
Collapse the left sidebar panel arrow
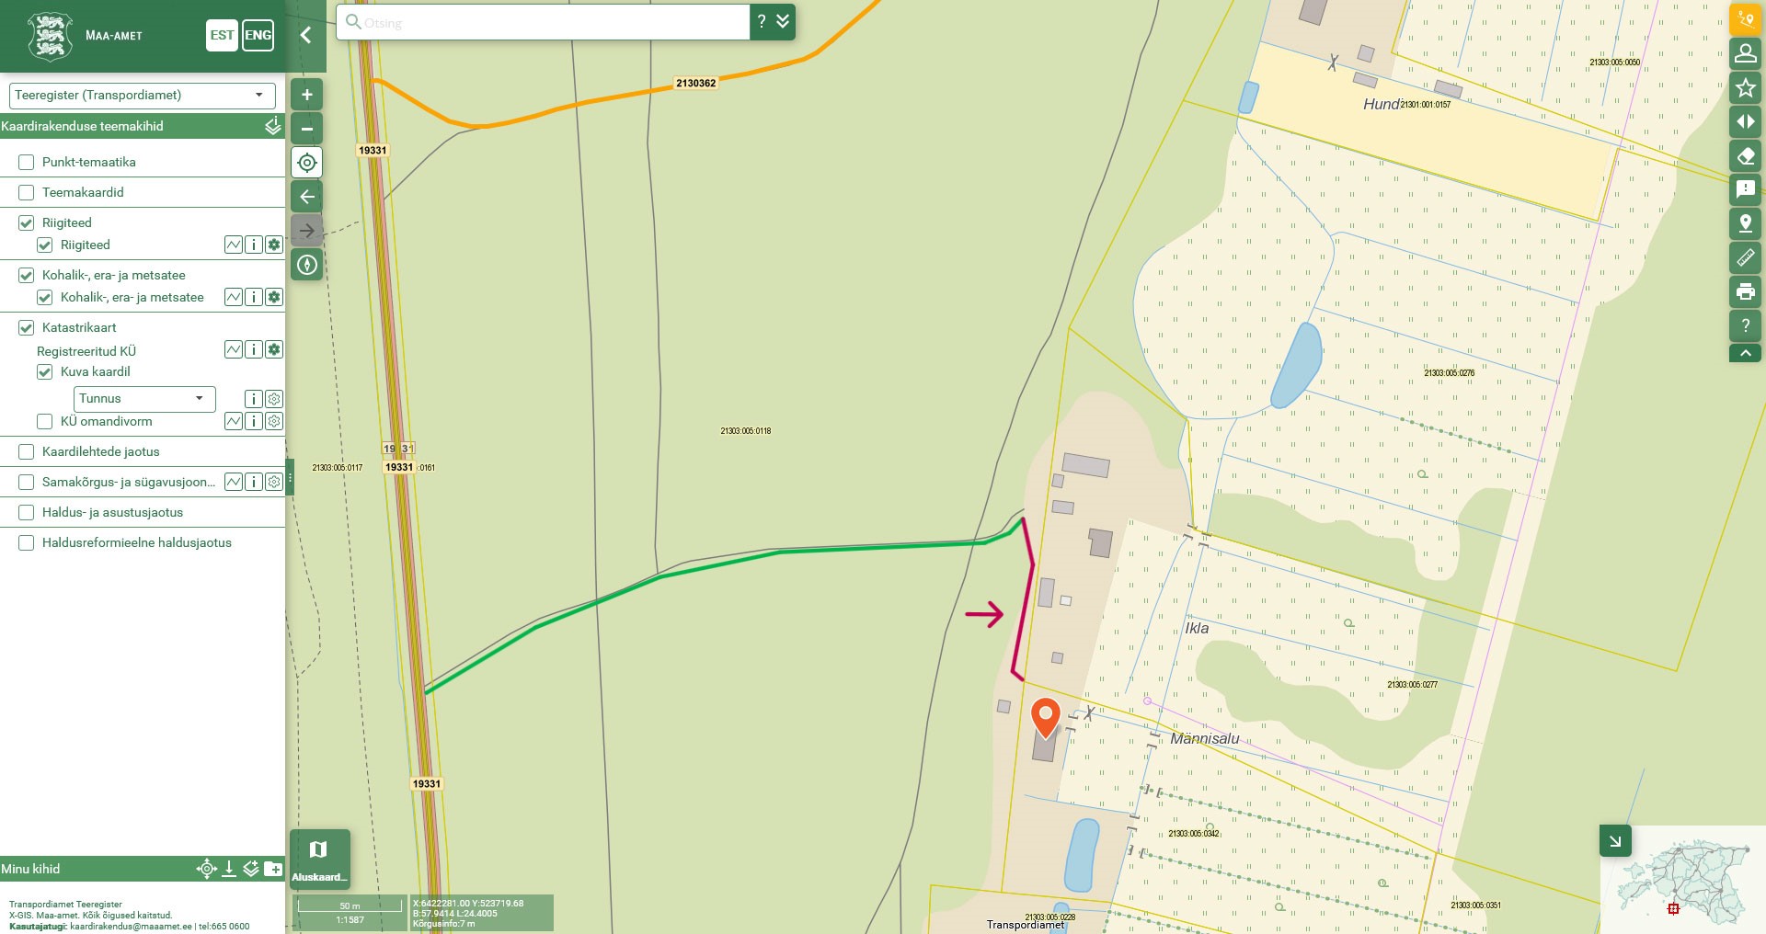pos(306,36)
